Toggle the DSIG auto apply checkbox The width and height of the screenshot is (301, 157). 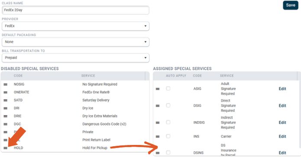click(x=168, y=105)
